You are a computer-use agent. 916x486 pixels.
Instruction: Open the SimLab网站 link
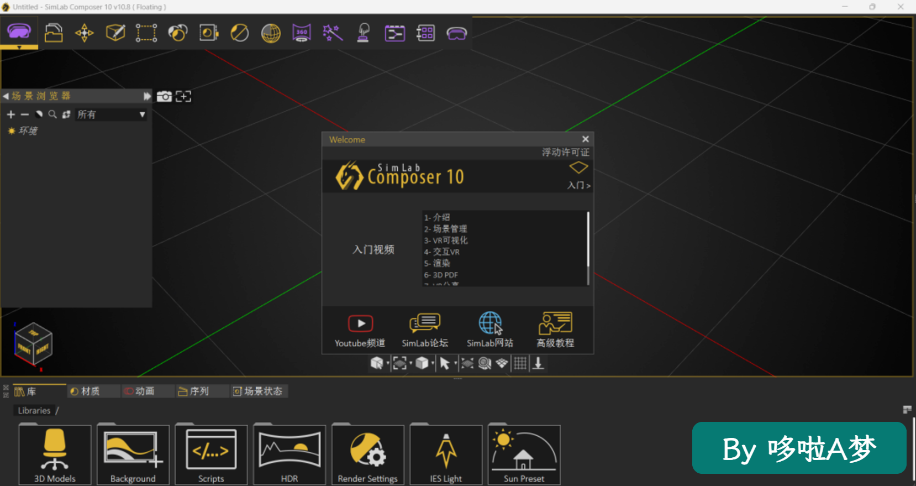click(490, 331)
